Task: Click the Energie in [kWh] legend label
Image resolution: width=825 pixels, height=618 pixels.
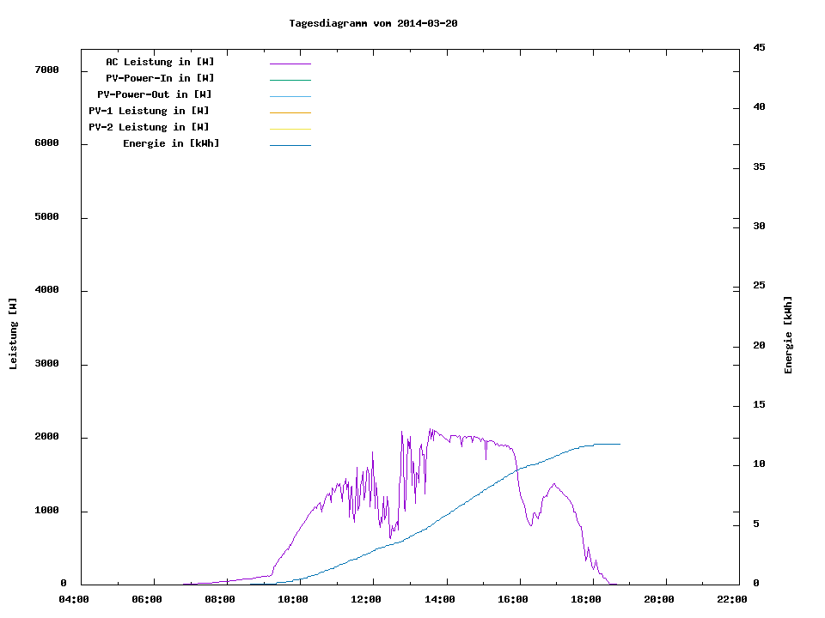Action: [x=171, y=143]
